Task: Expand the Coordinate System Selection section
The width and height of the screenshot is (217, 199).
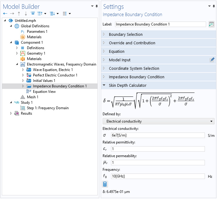Action: 104,68
